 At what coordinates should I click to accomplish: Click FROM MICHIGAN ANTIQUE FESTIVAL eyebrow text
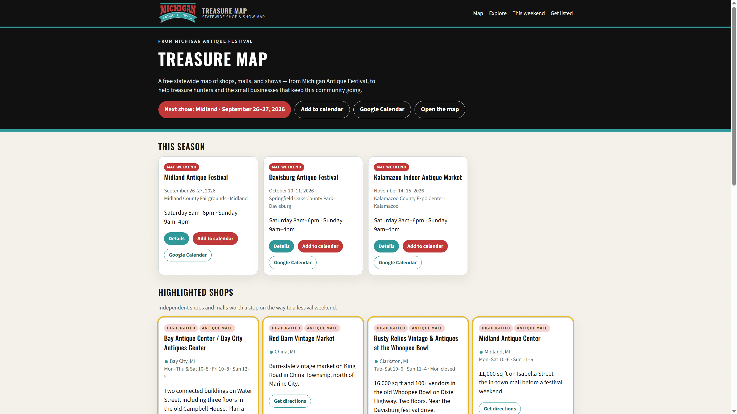coord(205,41)
